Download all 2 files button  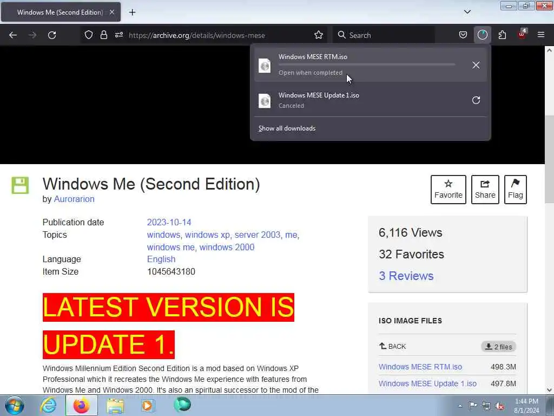click(x=498, y=347)
